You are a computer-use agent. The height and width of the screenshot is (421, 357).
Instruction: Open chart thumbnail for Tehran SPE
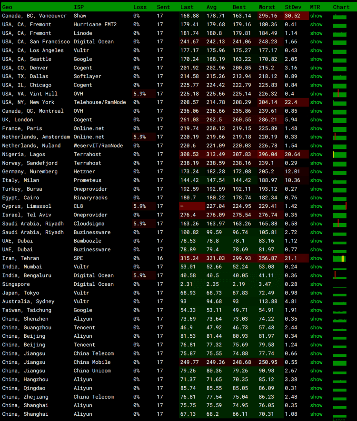click(x=339, y=259)
